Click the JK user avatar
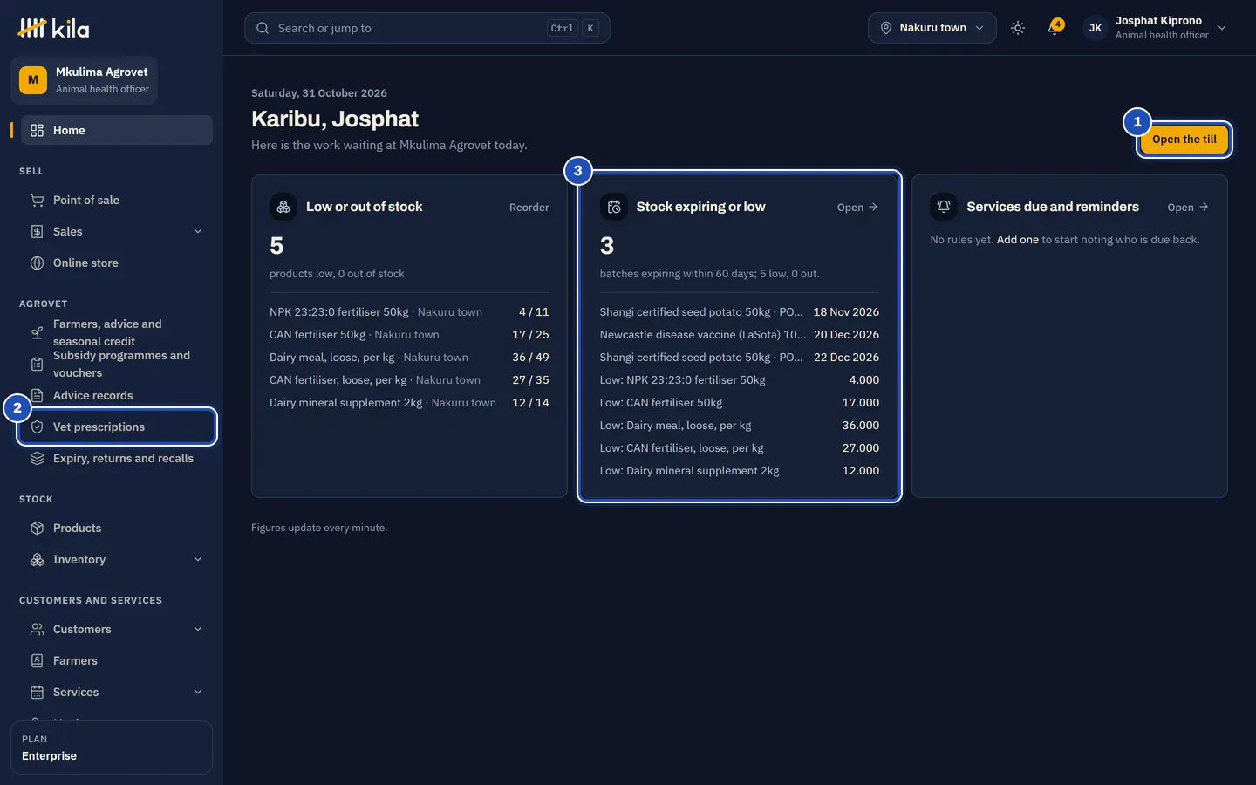The height and width of the screenshot is (785, 1256). [1095, 28]
